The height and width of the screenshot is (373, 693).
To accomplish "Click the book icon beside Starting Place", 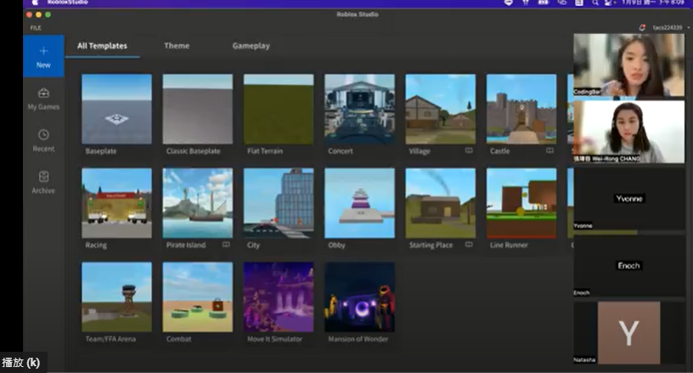I will (x=469, y=245).
